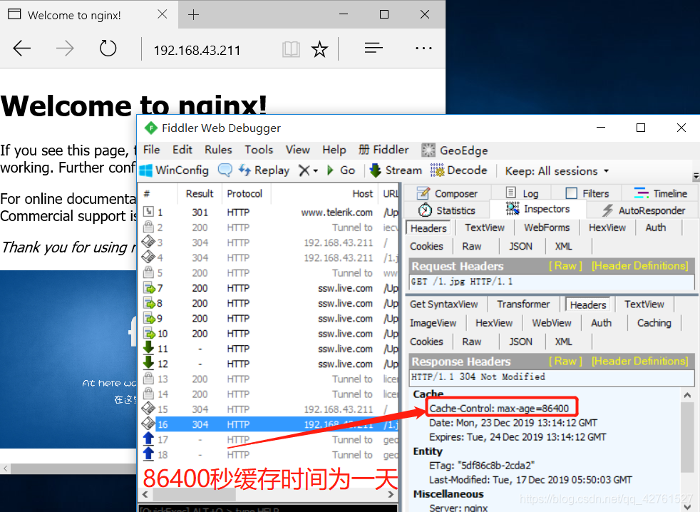This screenshot has height=512, width=700.
Task: Toggle Stream mode in Fiddler
Action: click(396, 170)
